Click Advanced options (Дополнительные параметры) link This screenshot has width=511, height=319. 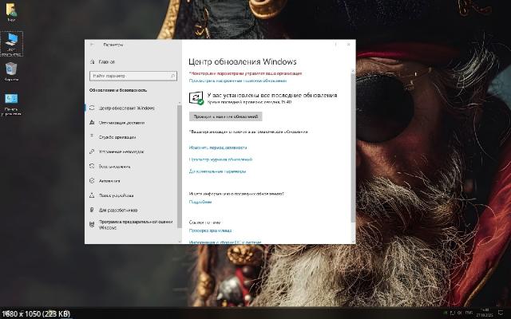point(217,171)
